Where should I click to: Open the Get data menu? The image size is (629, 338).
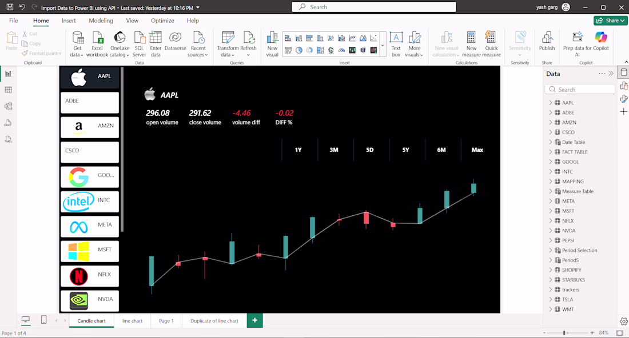click(77, 44)
